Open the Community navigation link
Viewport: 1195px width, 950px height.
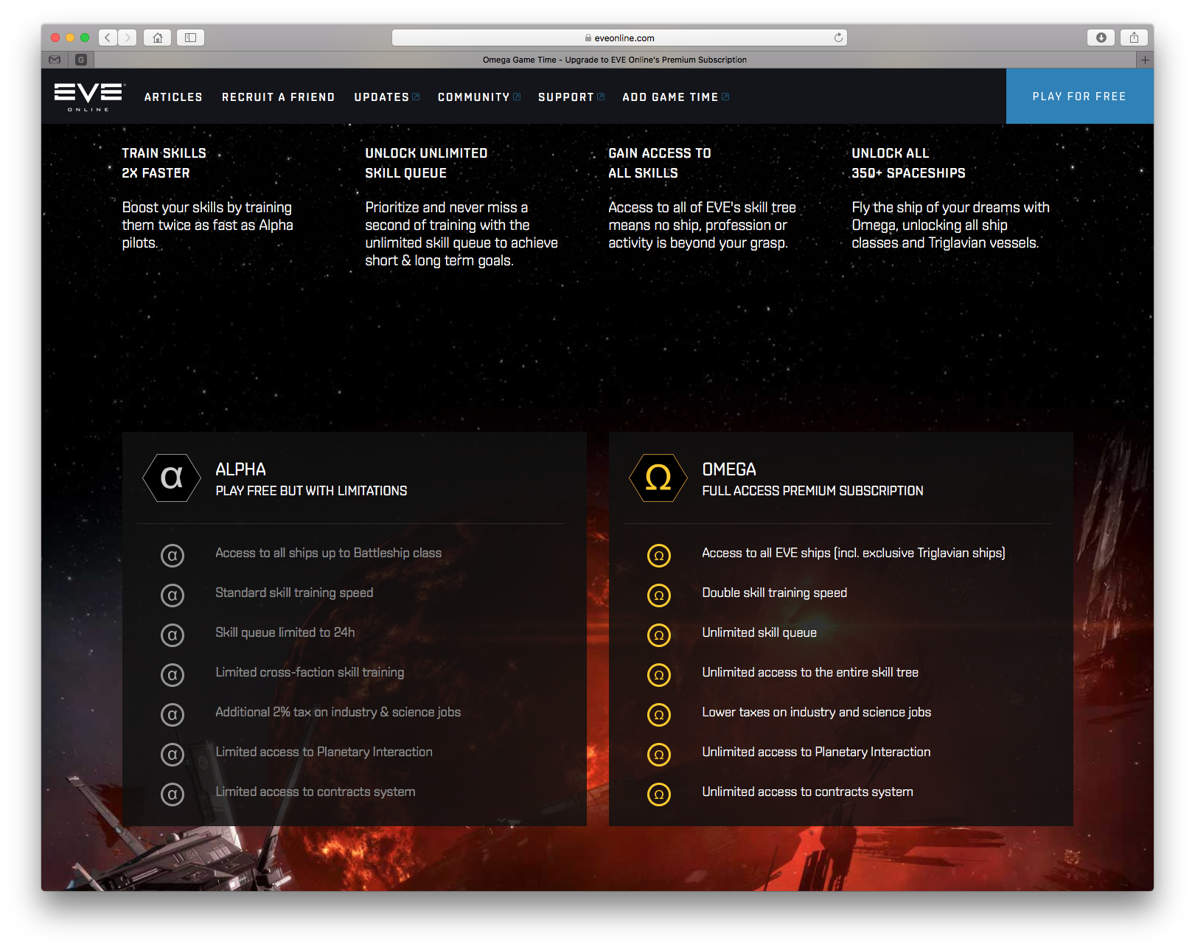coord(478,97)
